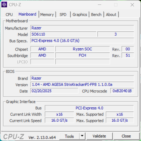The width and height of the screenshot is (141, 141).
Task: Go to the Bench tab
Action: coord(96,15)
